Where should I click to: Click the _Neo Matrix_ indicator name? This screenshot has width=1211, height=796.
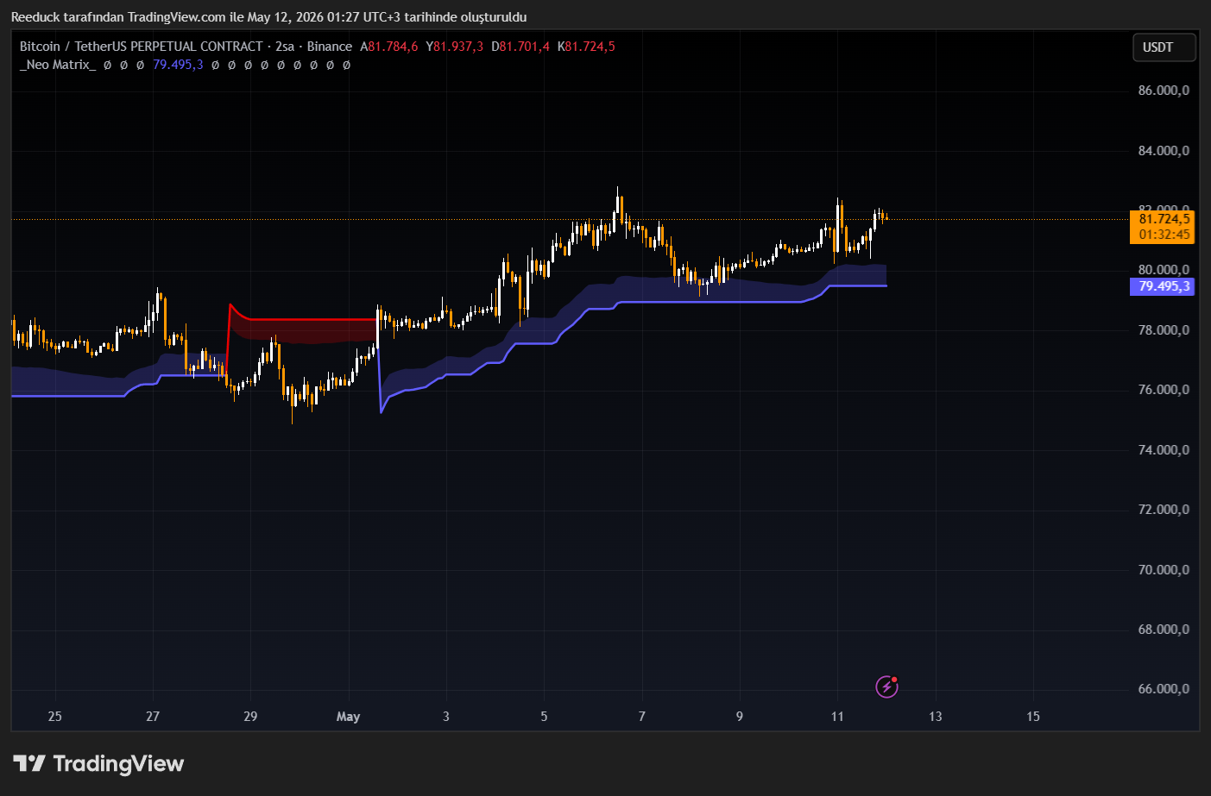point(58,65)
